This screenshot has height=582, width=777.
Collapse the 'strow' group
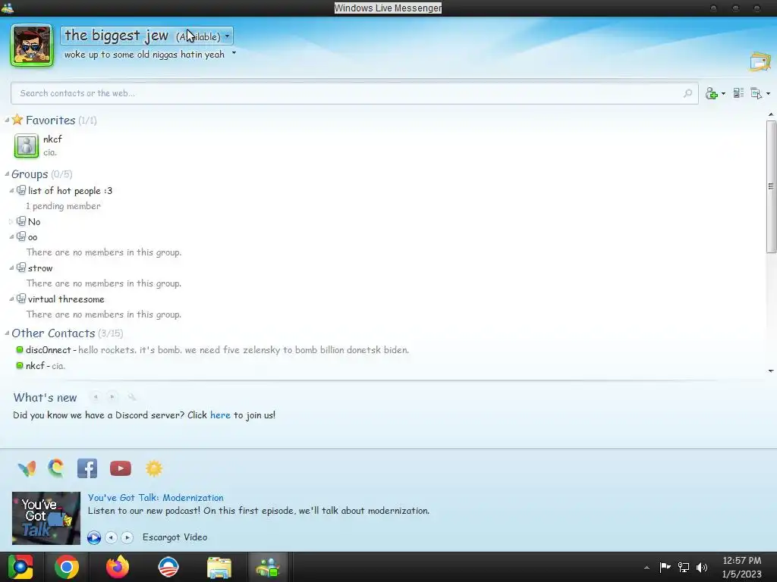(x=11, y=268)
